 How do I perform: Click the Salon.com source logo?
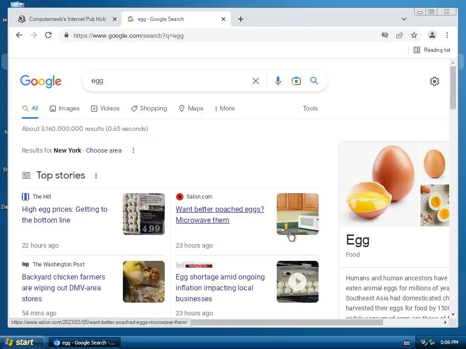tap(179, 196)
